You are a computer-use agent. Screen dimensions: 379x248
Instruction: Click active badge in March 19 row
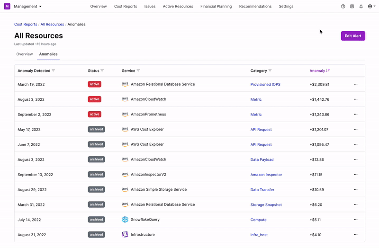click(x=94, y=84)
